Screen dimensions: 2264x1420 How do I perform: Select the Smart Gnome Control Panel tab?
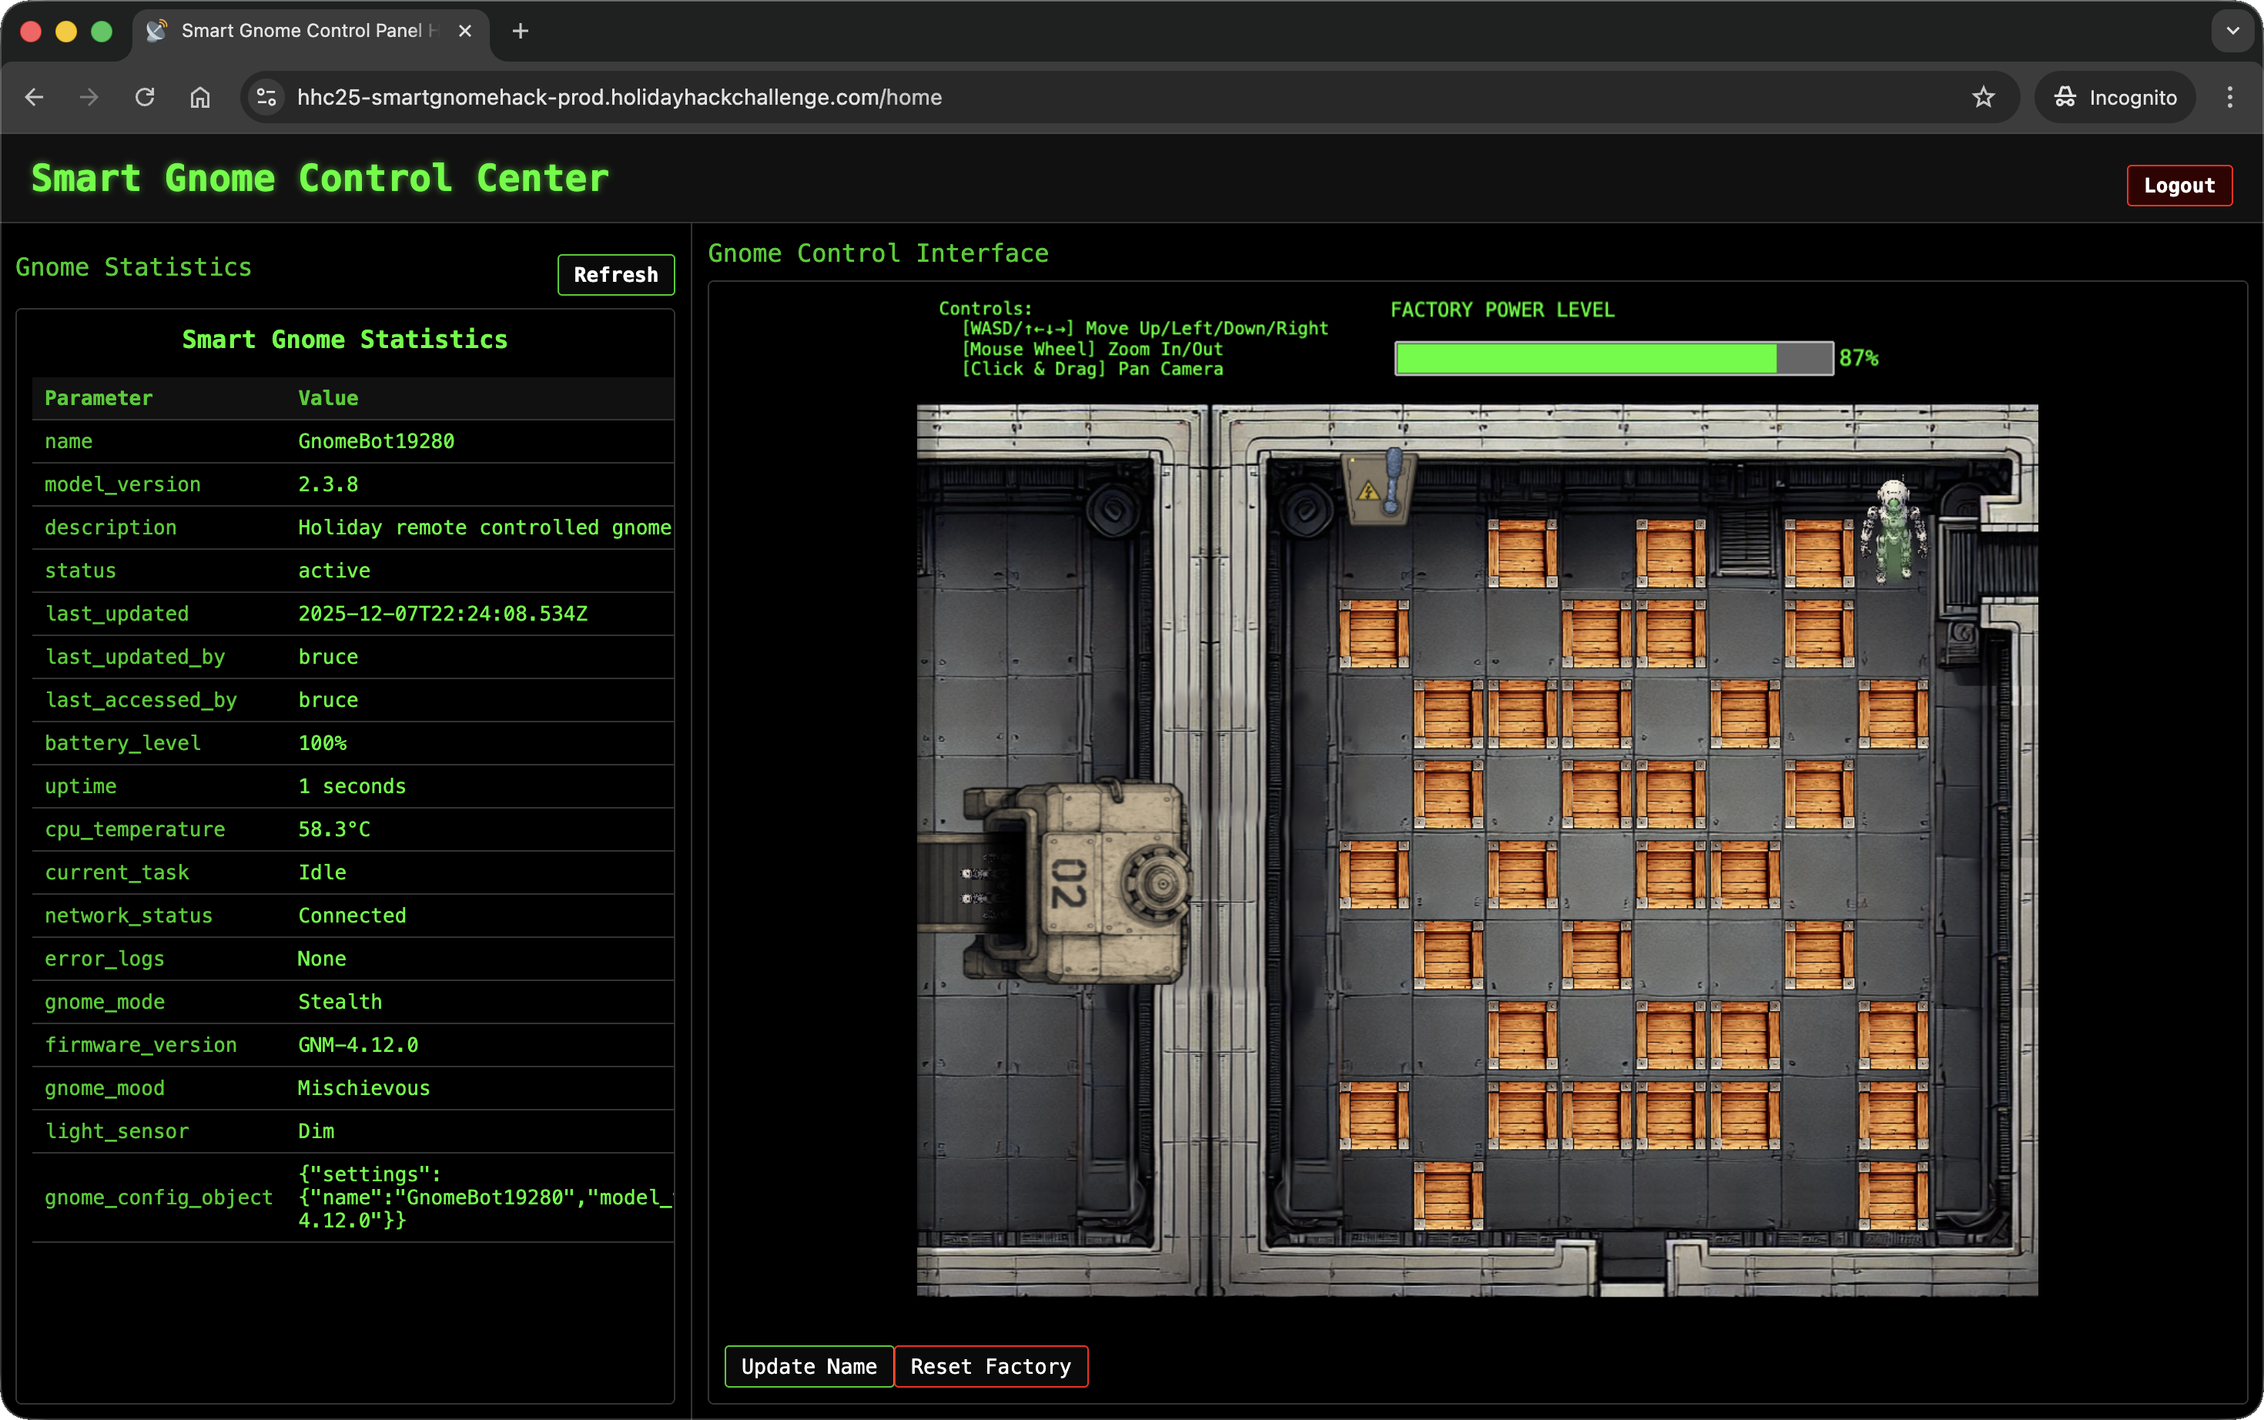coord(300,31)
